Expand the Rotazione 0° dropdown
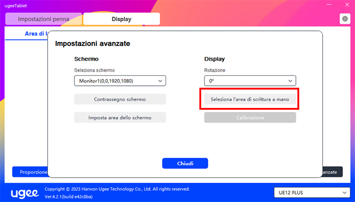 tap(250, 81)
